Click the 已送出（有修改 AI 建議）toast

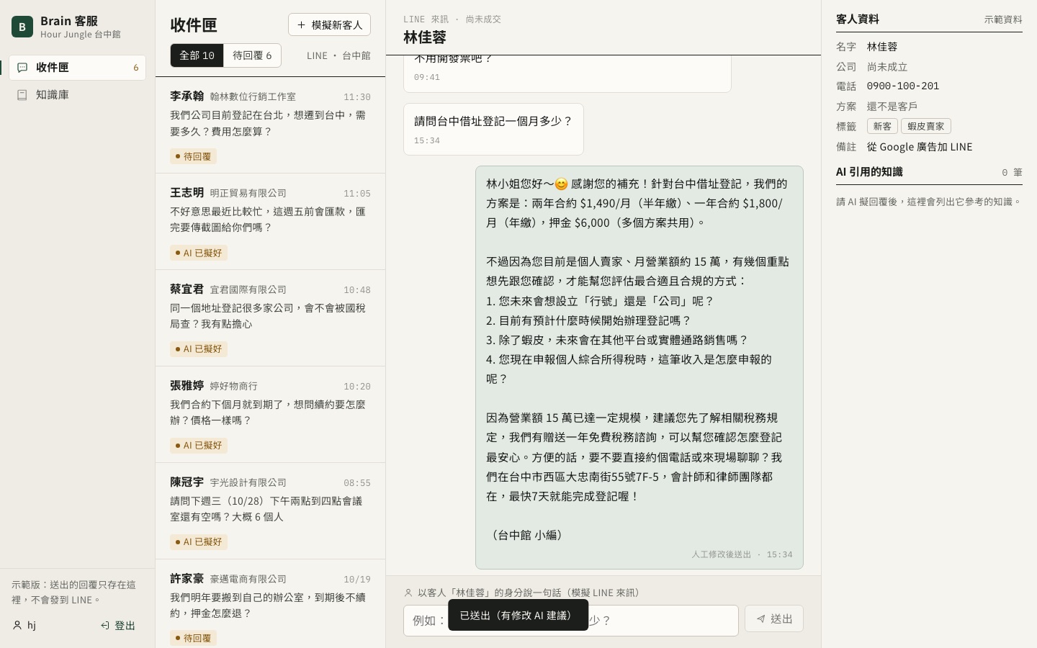[518, 616]
